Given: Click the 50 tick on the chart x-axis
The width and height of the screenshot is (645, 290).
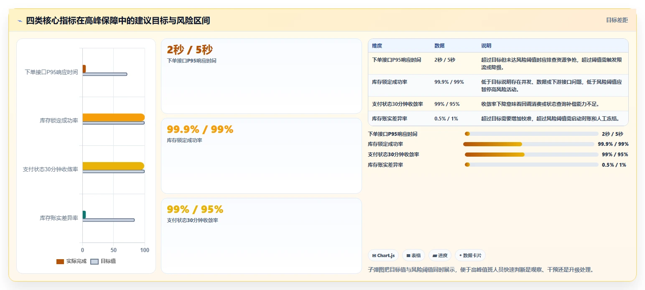Looking at the screenshot, I should [x=114, y=250].
